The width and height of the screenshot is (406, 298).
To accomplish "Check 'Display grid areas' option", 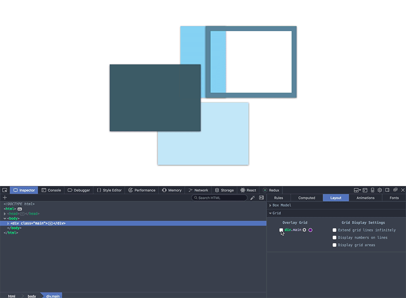I will coord(335,245).
